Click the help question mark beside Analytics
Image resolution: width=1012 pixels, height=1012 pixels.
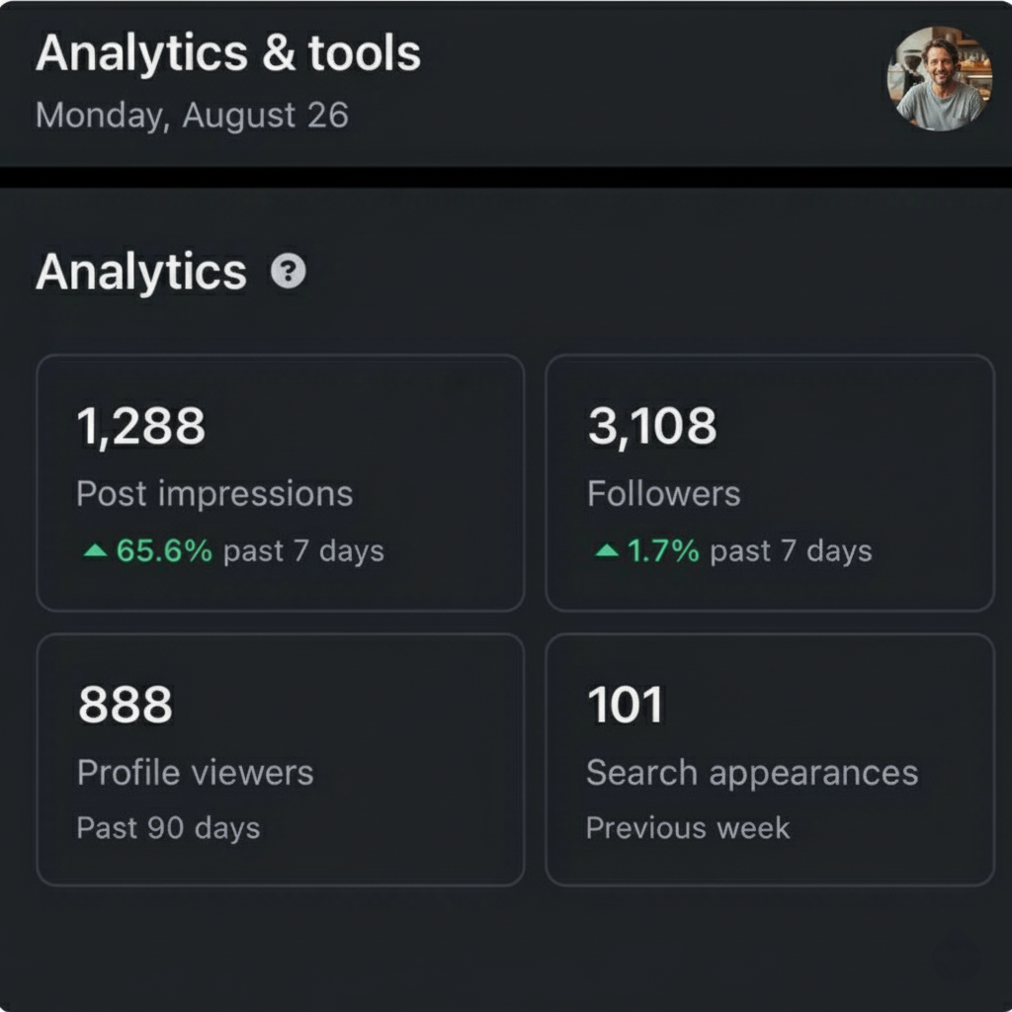tap(289, 271)
